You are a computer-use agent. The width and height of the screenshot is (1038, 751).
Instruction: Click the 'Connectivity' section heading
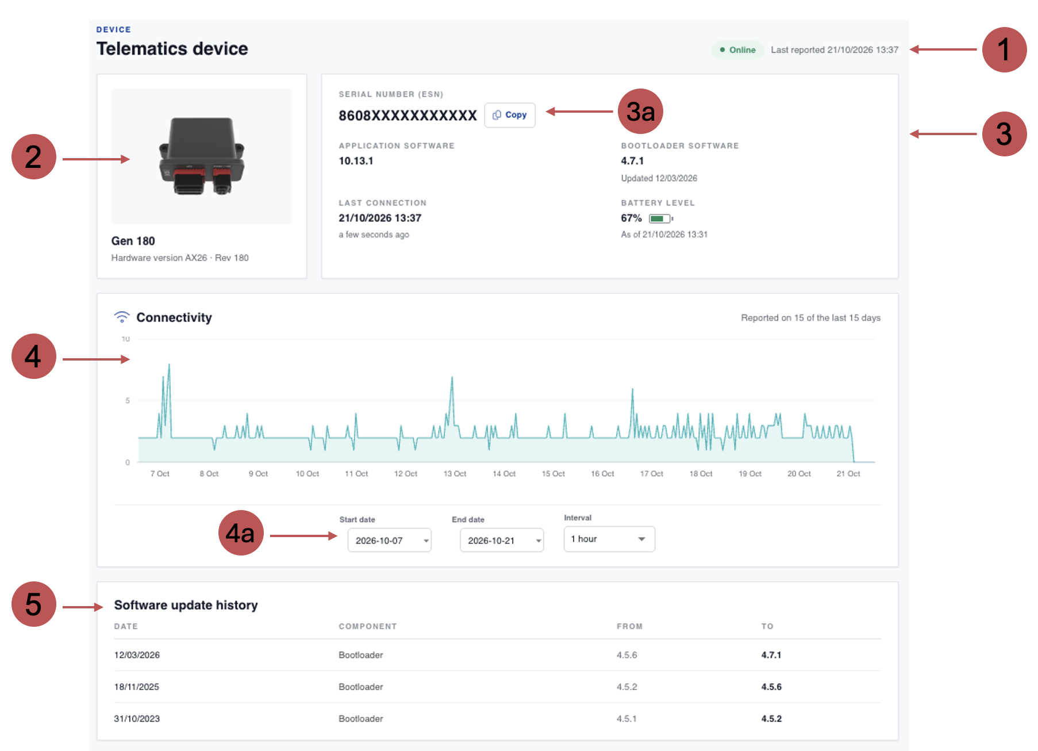174,317
